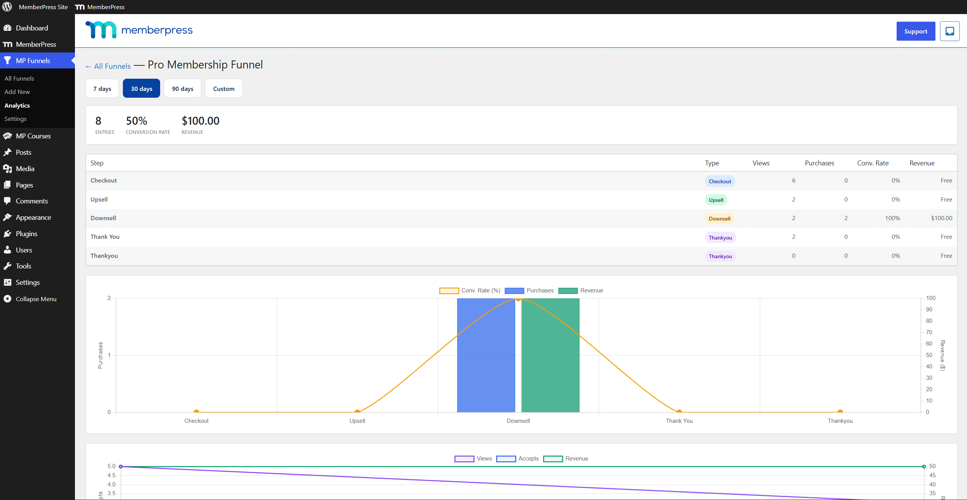The image size is (967, 500).
Task: Collapse the admin menu arrow icon
Action: [x=8, y=299]
